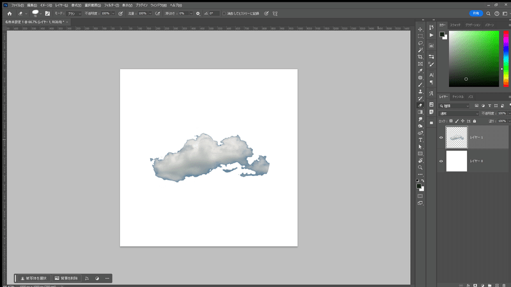Click the 被写体を選択 button
This screenshot has width=511, height=287.
tap(34, 278)
